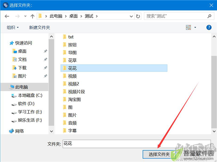This screenshot has height=162, width=217.
Task: Click the file list scroll up arrow
Action: point(214,36)
